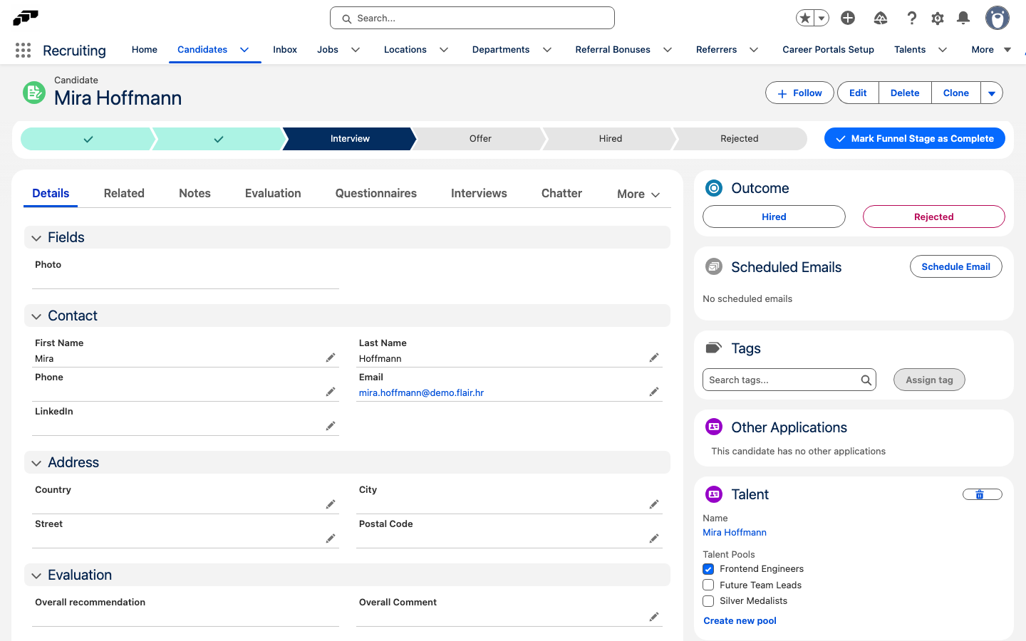This screenshot has height=641, width=1026.
Task: Open the Setup gear icon
Action: [x=938, y=18]
